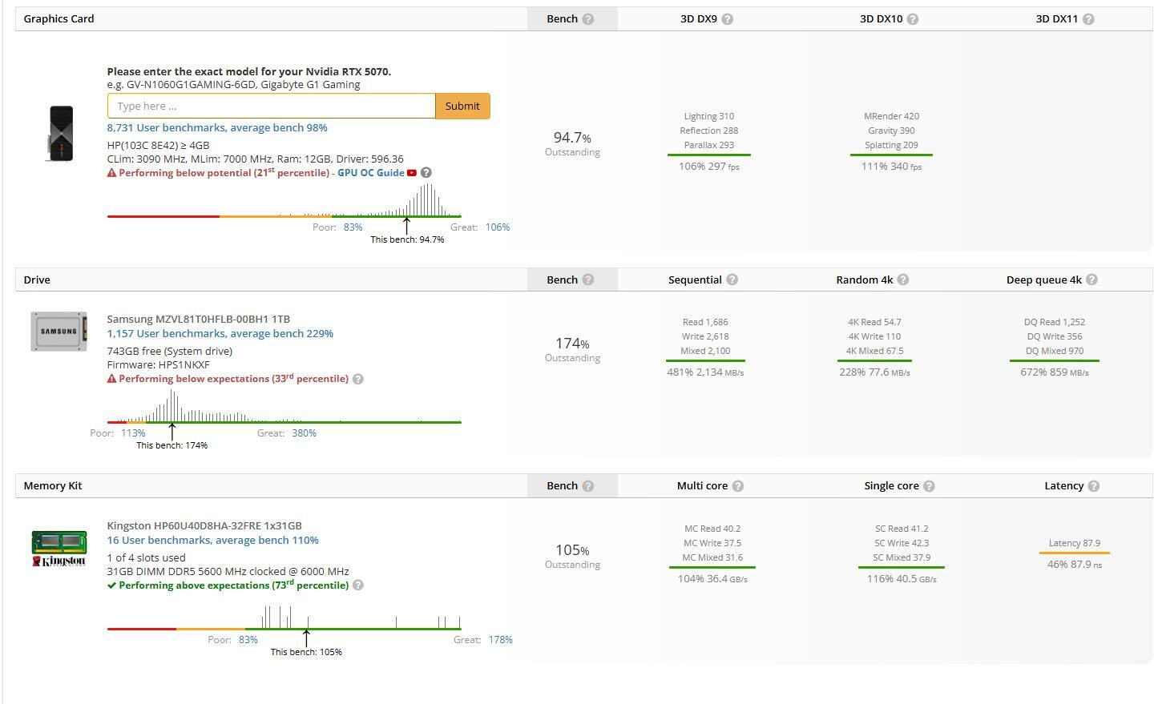Click the help icon after GPU OC Guide
The height and width of the screenshot is (704, 1158).
pyautogui.click(x=426, y=173)
